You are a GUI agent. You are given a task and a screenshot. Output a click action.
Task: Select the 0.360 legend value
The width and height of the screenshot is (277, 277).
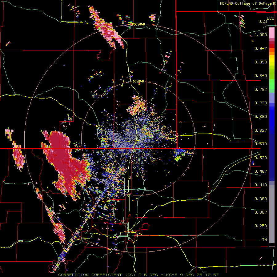coord(261,199)
